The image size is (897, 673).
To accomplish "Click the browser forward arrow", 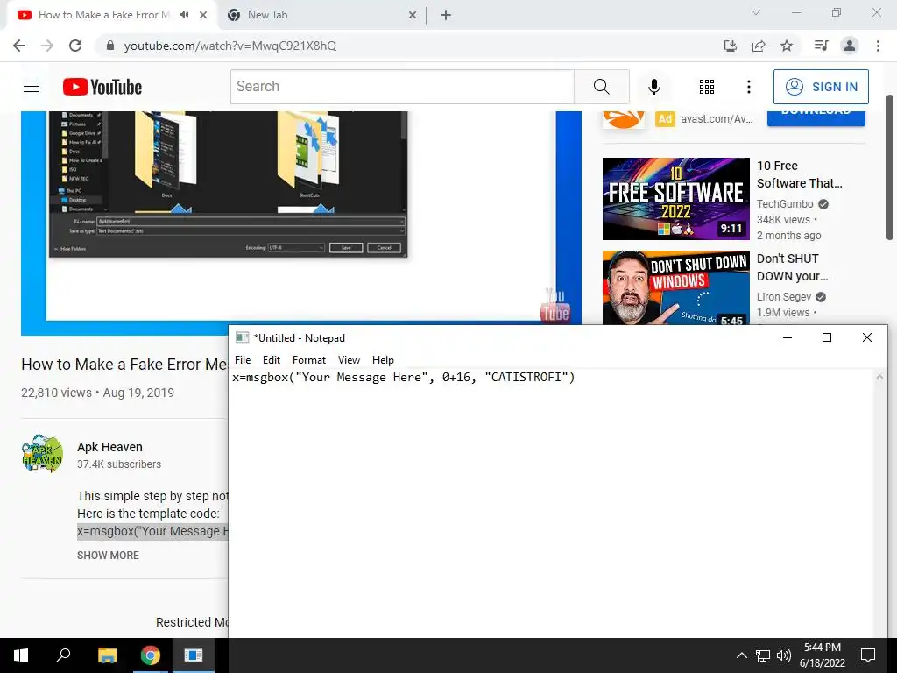I will point(47,46).
